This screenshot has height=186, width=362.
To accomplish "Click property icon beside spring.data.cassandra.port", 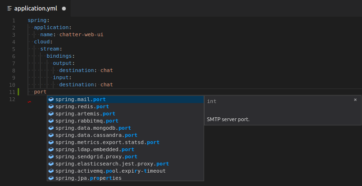I will point(51,135).
